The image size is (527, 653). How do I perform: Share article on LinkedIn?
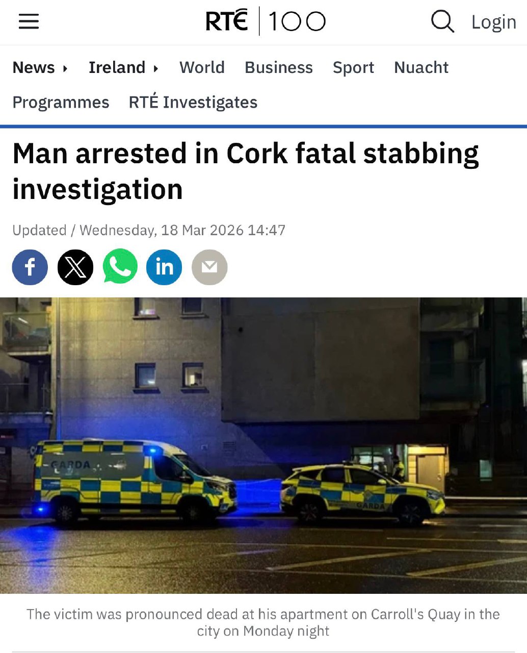164,267
